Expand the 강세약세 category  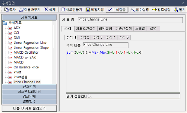(29, 96)
